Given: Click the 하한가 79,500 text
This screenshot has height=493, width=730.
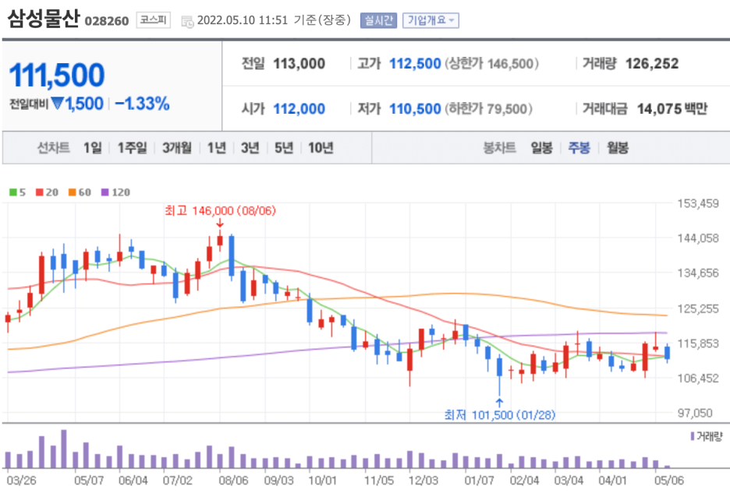Looking at the screenshot, I should tap(488, 109).
